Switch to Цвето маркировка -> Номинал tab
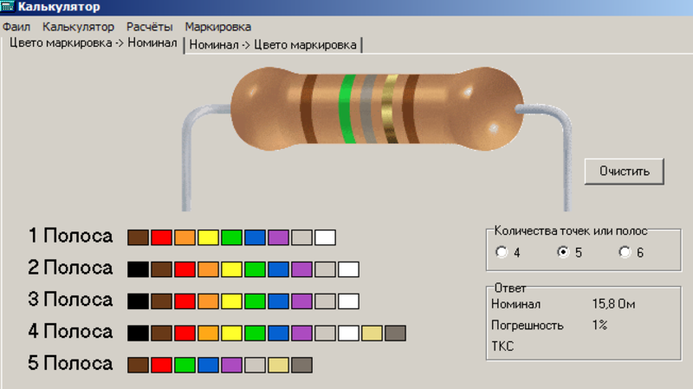The width and height of the screenshot is (693, 389). pos(94,43)
